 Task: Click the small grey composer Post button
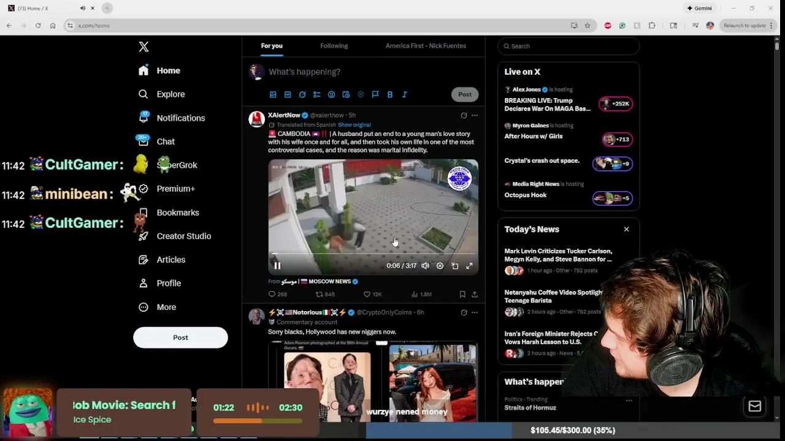(465, 94)
